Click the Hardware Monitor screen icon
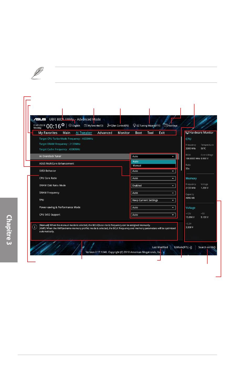Screen dimensions: 249x375 [x=187, y=133]
